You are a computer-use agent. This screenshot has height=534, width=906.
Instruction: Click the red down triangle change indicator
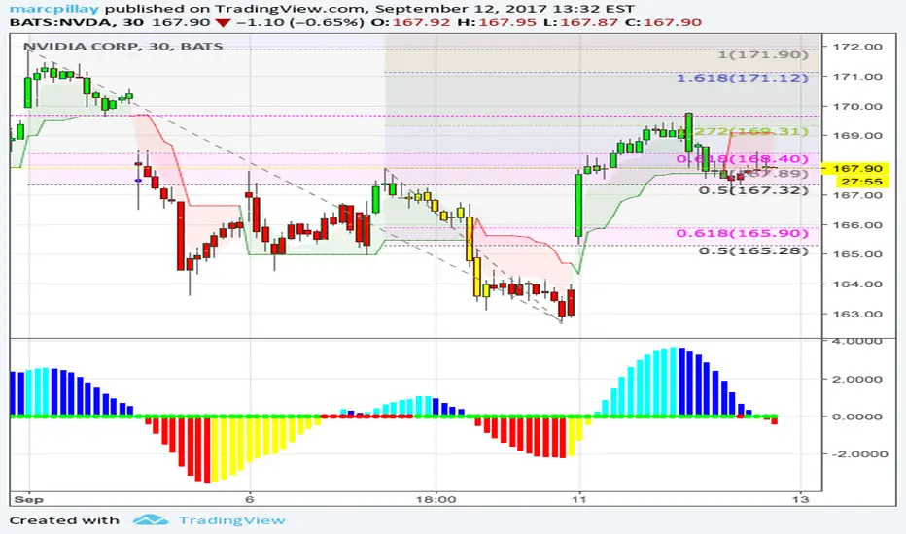click(x=223, y=23)
